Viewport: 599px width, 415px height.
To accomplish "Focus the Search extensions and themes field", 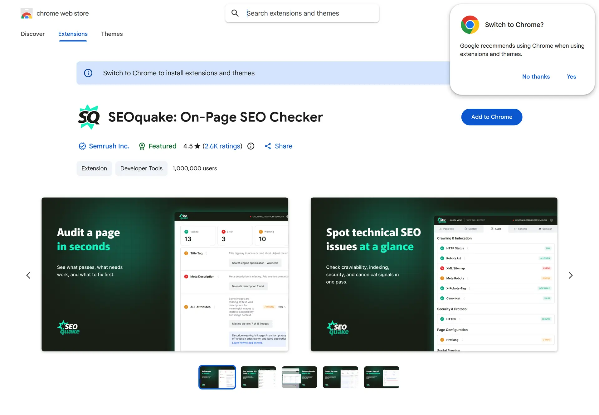I will [302, 13].
